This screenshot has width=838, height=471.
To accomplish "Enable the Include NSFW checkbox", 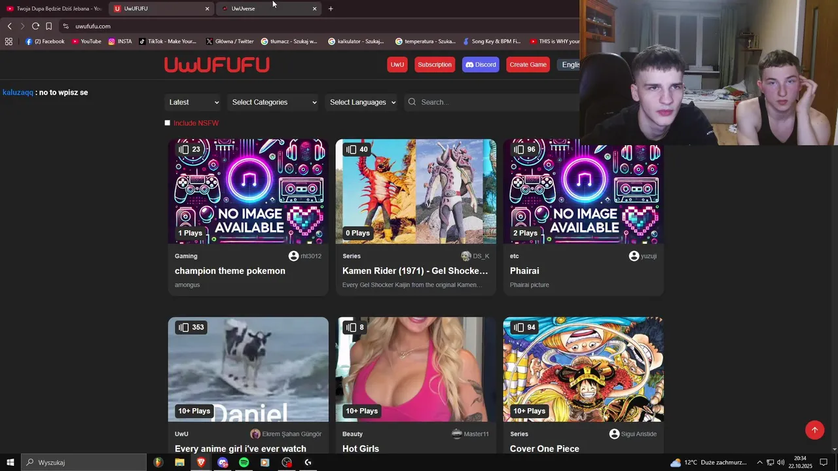I will pos(168,123).
